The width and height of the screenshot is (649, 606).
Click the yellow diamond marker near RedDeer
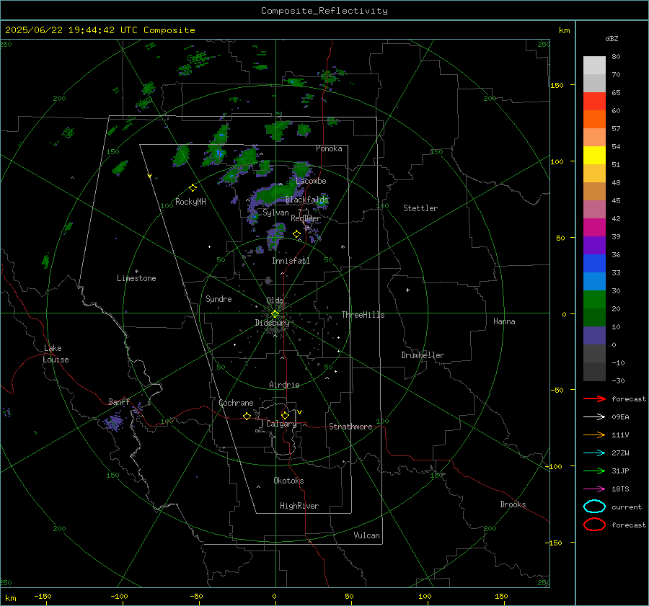[296, 234]
